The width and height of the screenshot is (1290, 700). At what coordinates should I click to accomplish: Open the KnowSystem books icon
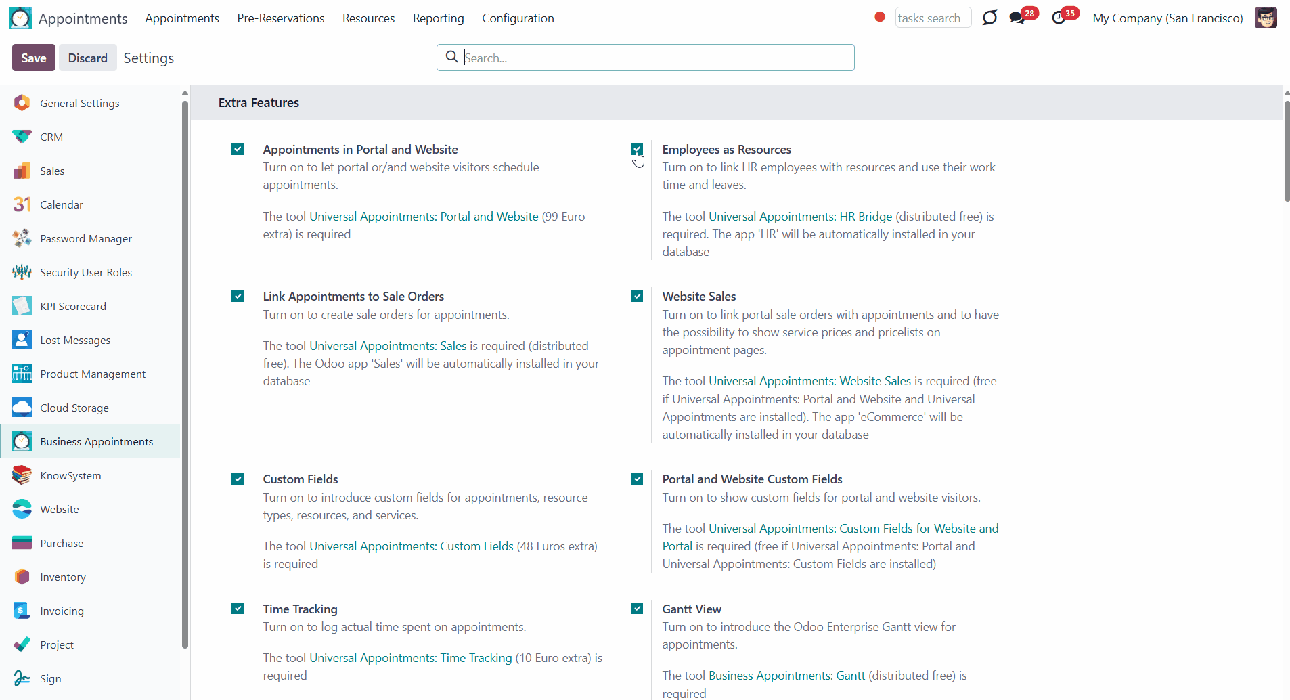tap(22, 475)
